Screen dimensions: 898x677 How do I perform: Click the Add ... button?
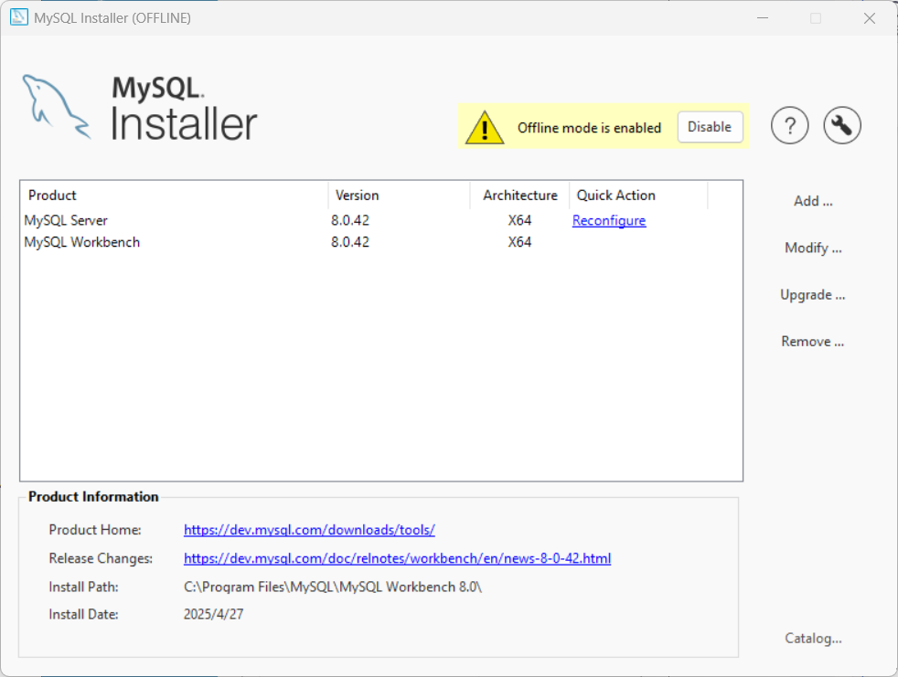[813, 201]
